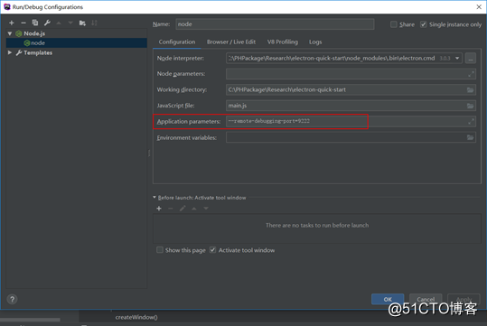Open the Node interpreter dropdown arrow

point(457,59)
